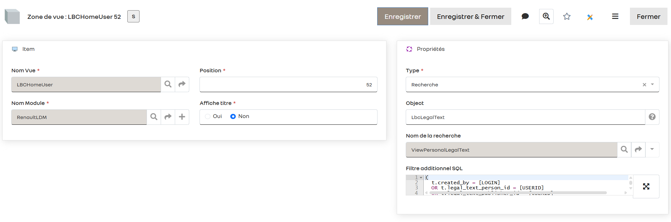671x222 pixels.
Task: Search icon next to ViewPersonalLegalText field
Action: 624,149
